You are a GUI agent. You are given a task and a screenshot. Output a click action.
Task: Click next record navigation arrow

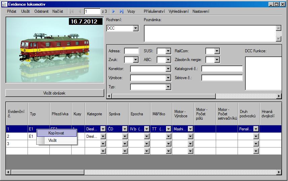point(114,11)
